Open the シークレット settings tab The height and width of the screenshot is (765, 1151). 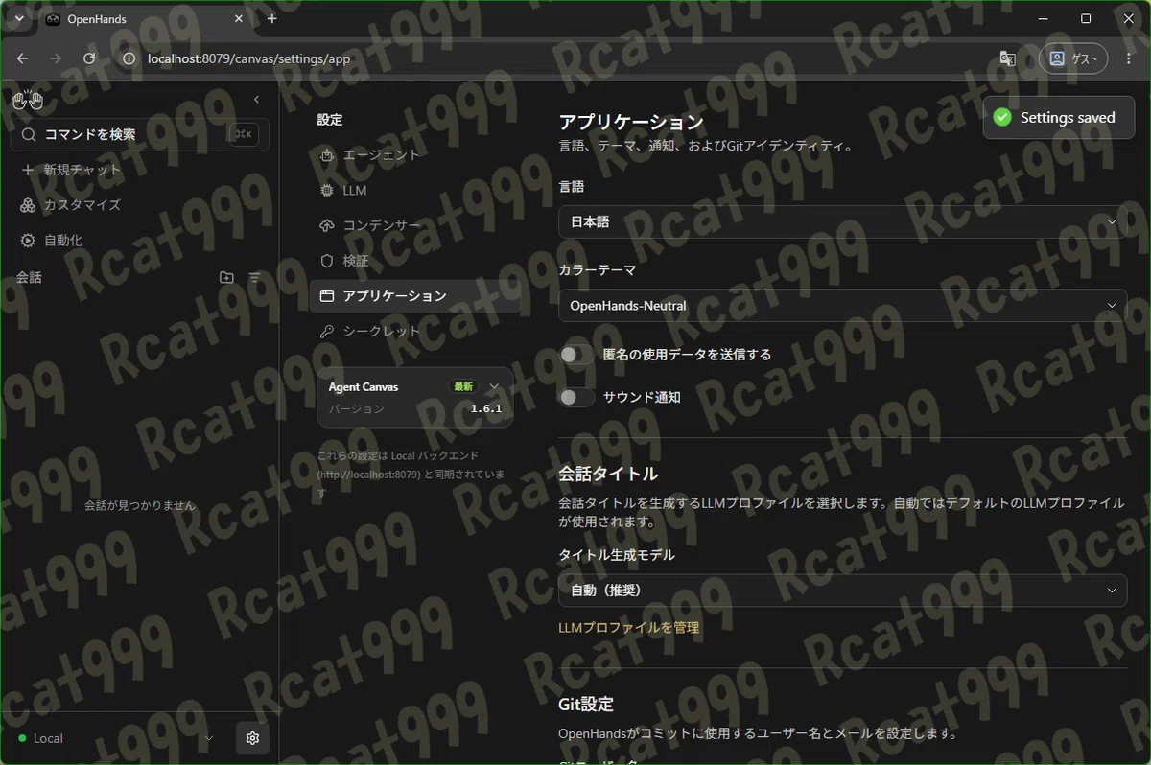(x=414, y=331)
